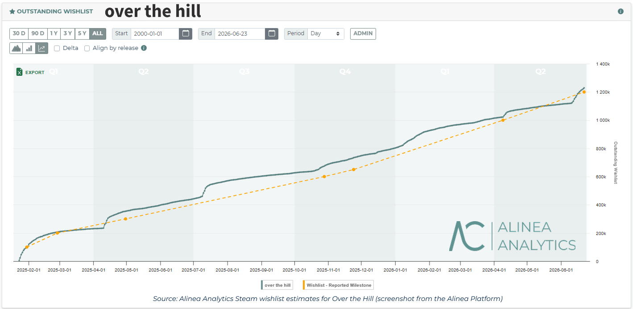Click the 'OUTSTANDING WISHLIST' heading
This screenshot has width=633, height=309.
tap(55, 12)
